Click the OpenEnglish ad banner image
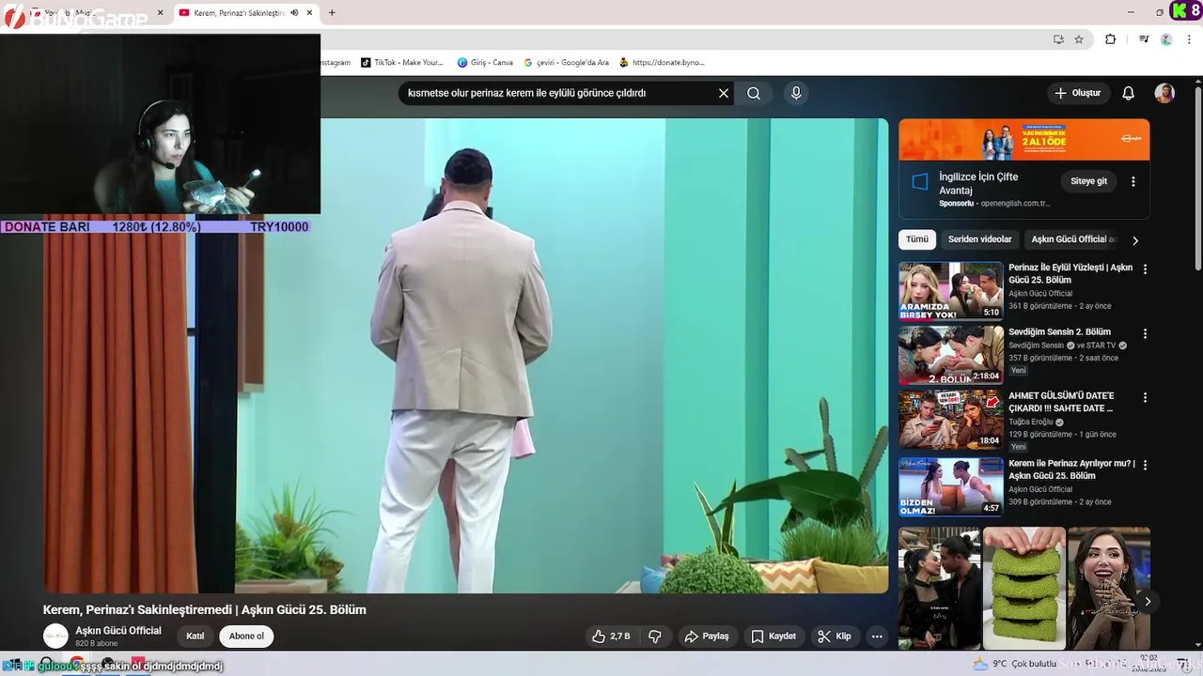 point(1023,140)
